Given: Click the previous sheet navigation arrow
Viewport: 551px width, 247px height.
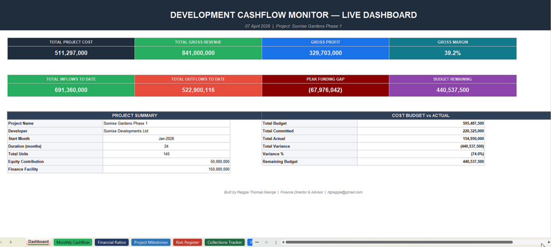Looking at the screenshot, I should pos(2,242).
